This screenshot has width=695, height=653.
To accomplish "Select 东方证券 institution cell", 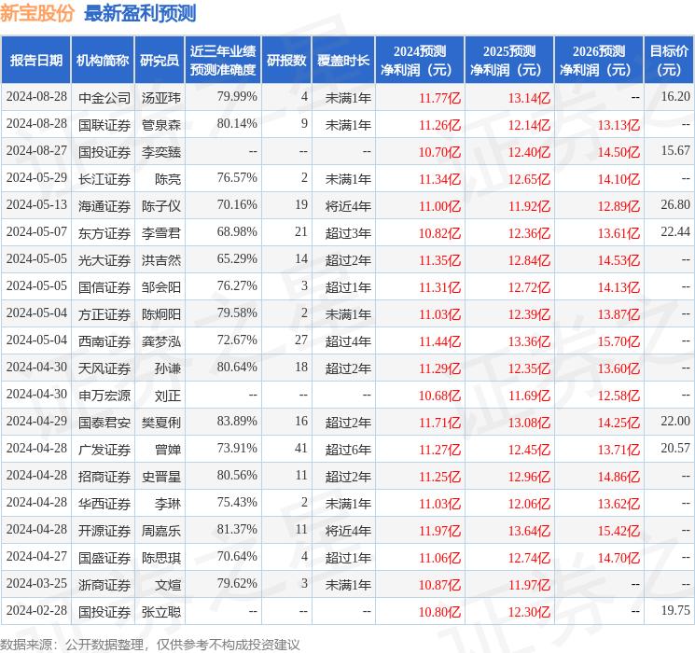I will 104,233.
